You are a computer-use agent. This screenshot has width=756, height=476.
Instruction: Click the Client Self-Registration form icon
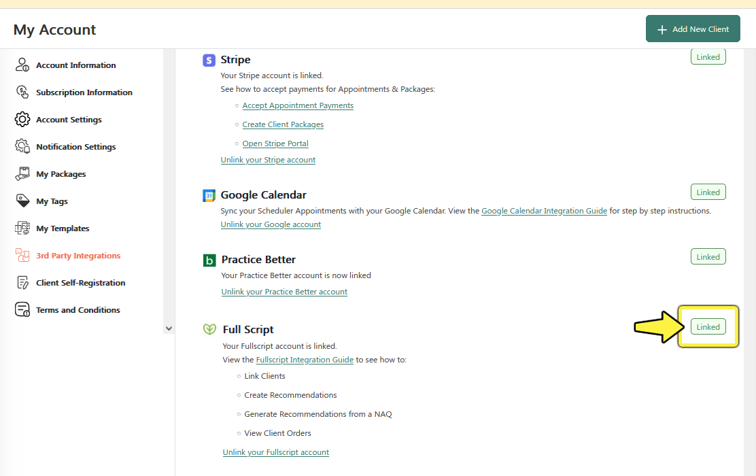point(22,283)
